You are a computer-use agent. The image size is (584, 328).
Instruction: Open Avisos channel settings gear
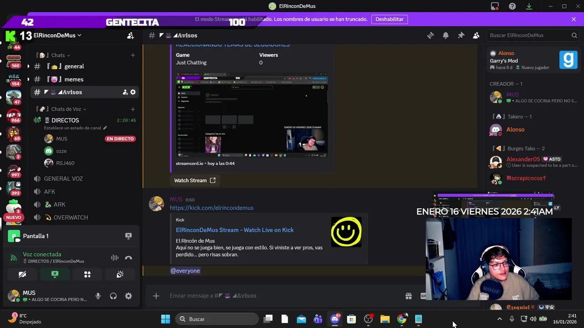point(133,92)
